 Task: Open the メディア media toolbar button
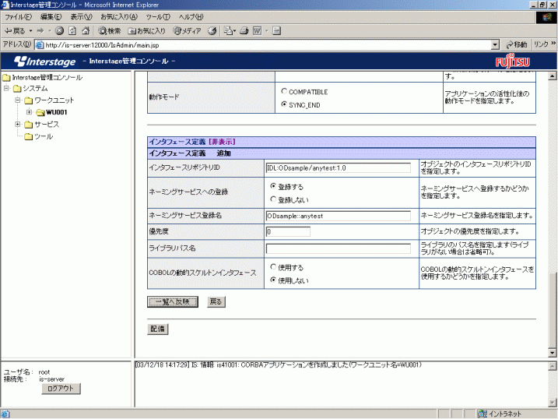(x=188, y=31)
